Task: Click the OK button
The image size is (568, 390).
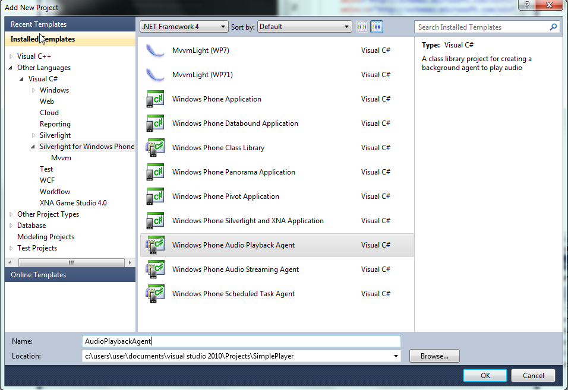Action: point(485,376)
